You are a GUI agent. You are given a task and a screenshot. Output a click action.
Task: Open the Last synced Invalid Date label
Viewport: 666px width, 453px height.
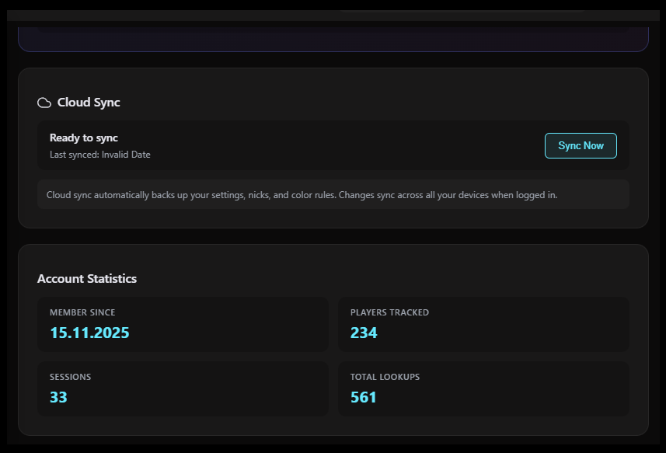pyautogui.click(x=99, y=154)
